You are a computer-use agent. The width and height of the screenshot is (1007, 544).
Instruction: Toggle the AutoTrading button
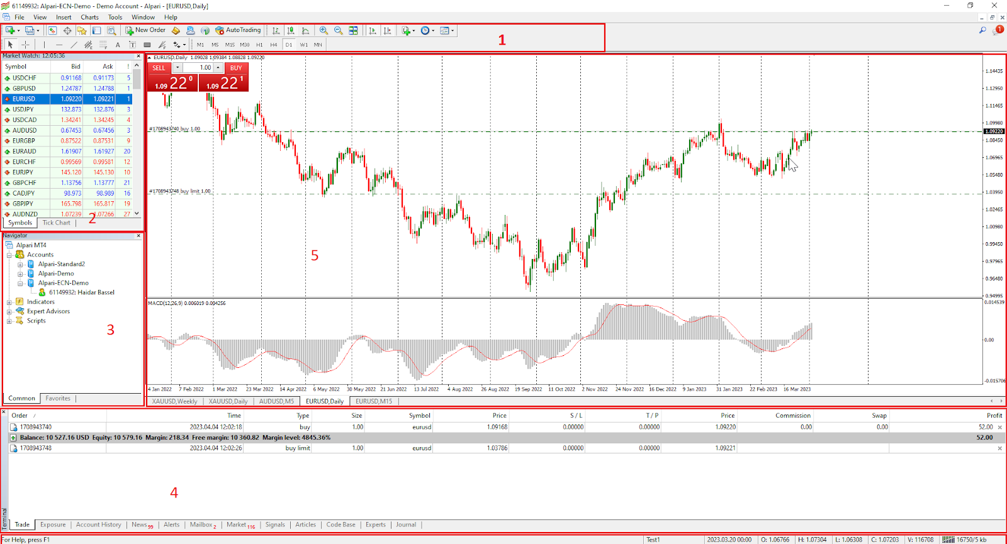coord(238,30)
